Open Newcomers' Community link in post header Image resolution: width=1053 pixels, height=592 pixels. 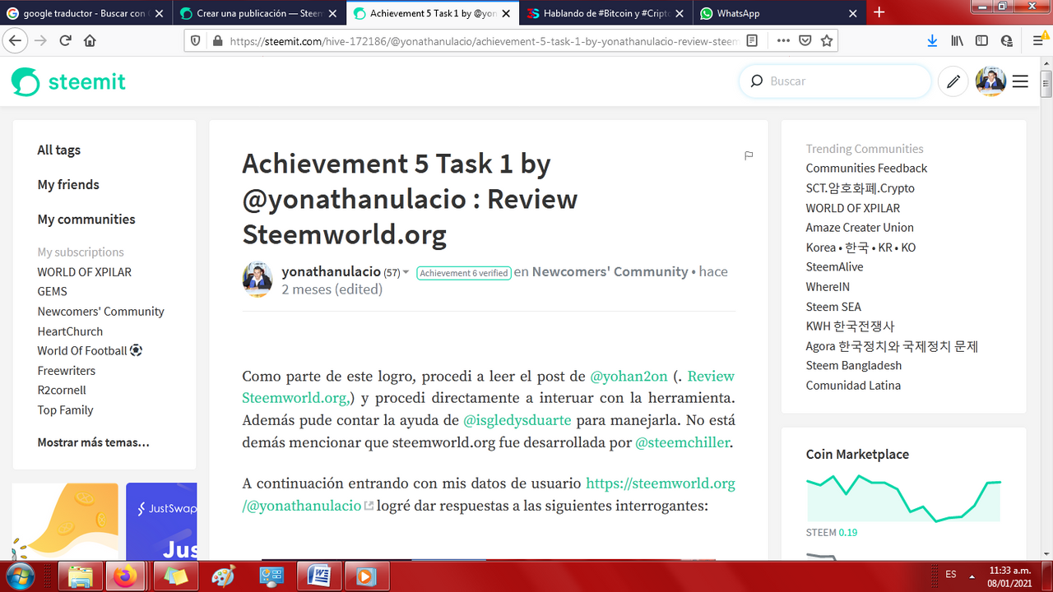pyautogui.click(x=610, y=271)
